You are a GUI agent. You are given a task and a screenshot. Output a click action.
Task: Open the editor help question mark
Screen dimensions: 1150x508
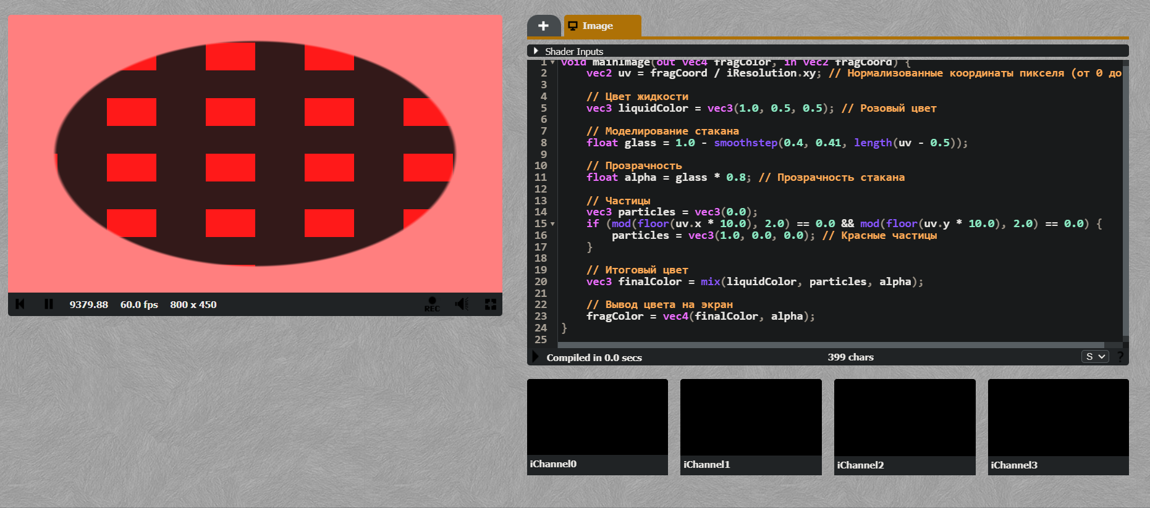1120,357
